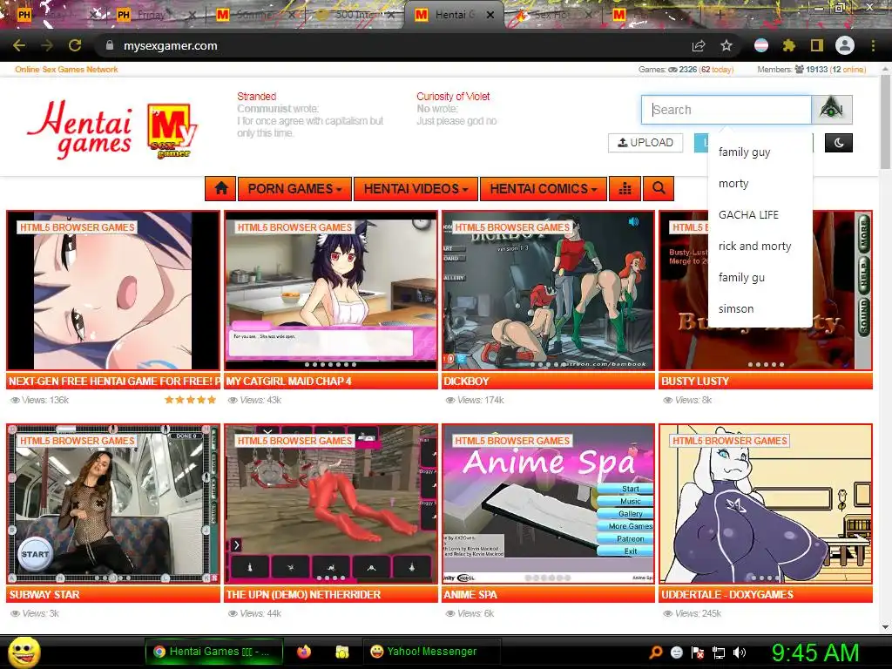Switch to the "500 Inte..." browser tab
The image size is (892, 669).
click(354, 15)
